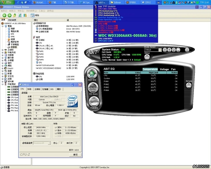Click the 確定 OK button in CPU-Z
The height and width of the screenshot is (169, 211).
coord(75,155)
